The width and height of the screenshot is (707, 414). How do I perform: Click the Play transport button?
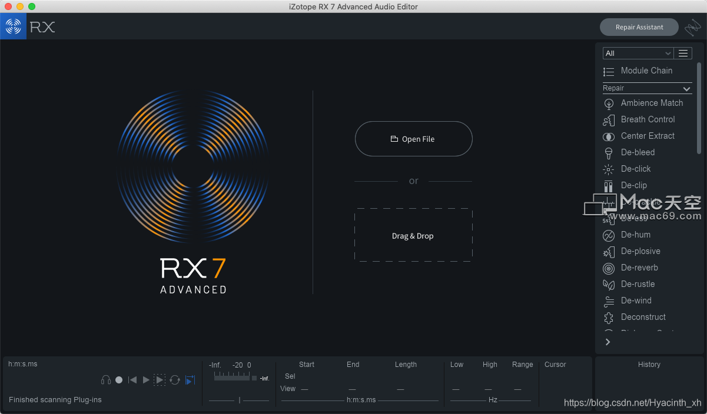146,380
